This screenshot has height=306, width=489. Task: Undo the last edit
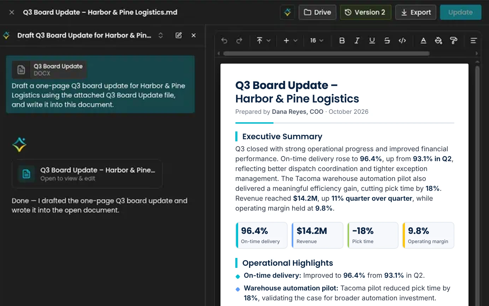pos(224,41)
